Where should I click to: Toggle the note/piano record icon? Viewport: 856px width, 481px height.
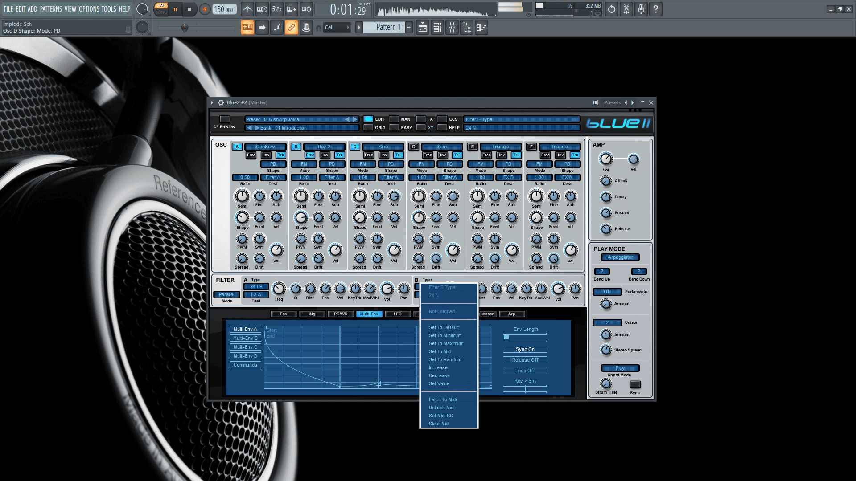coord(277,28)
